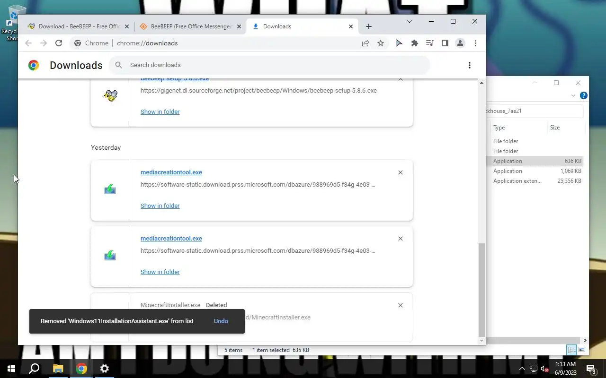The height and width of the screenshot is (378, 606).
Task: Remove second mediacreationtool.exe entry from list
Action: pyautogui.click(x=401, y=239)
